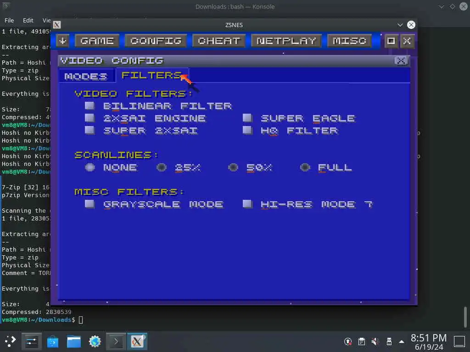Open the CONFIG menu in ZSNES
470x352 pixels.
156,41
